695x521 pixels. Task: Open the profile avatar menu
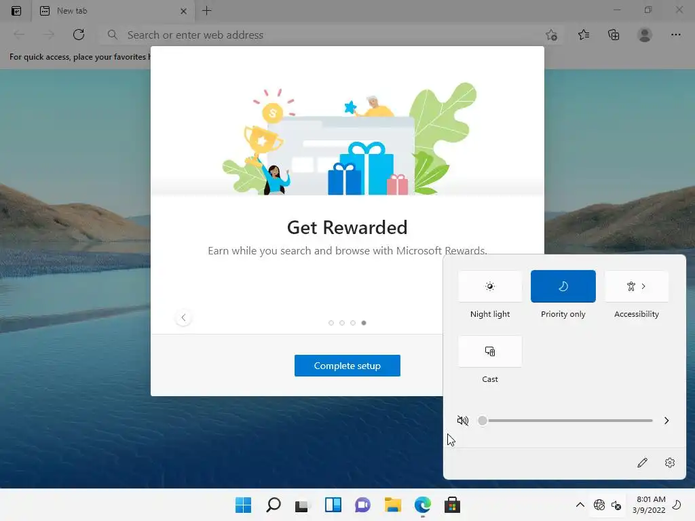645,35
